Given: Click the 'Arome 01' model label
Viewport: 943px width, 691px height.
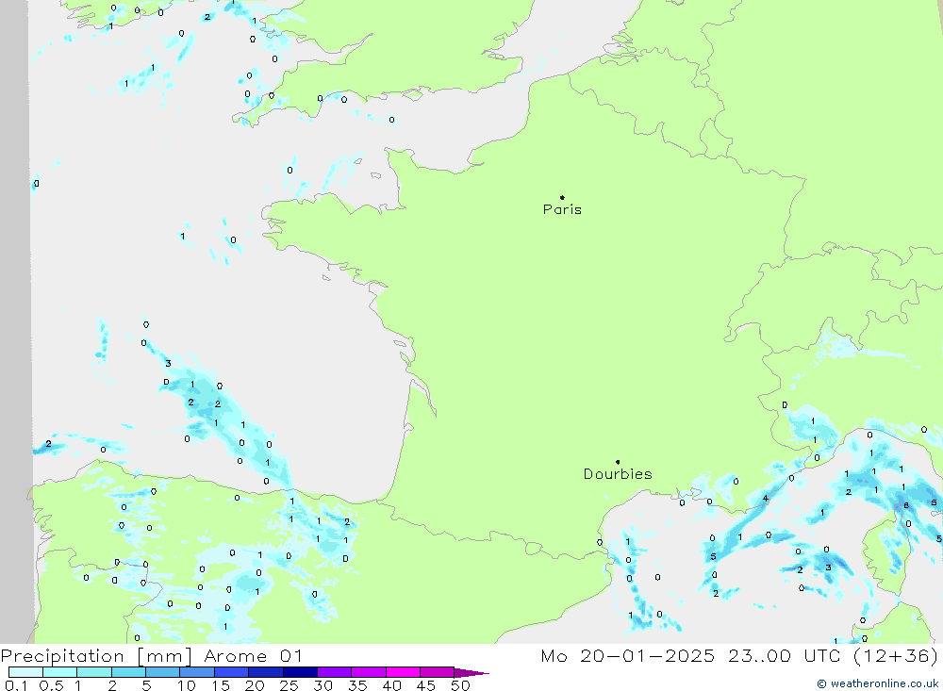Looking at the screenshot, I should tap(253, 656).
